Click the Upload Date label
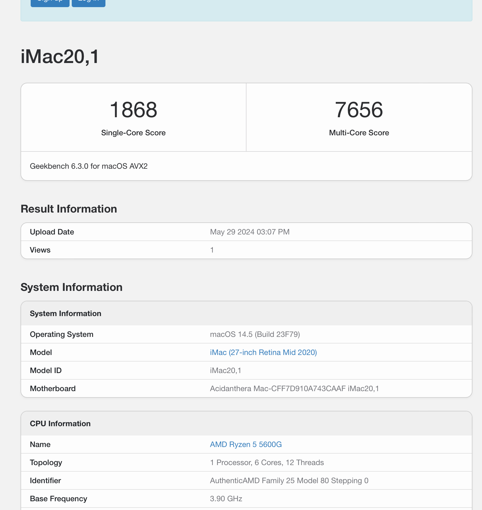The image size is (482, 510). 52,232
